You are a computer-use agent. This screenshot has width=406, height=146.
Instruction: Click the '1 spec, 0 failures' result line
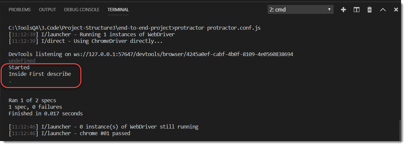[35, 107]
